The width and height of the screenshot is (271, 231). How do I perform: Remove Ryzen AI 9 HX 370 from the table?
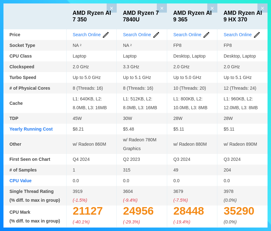(262, 8)
